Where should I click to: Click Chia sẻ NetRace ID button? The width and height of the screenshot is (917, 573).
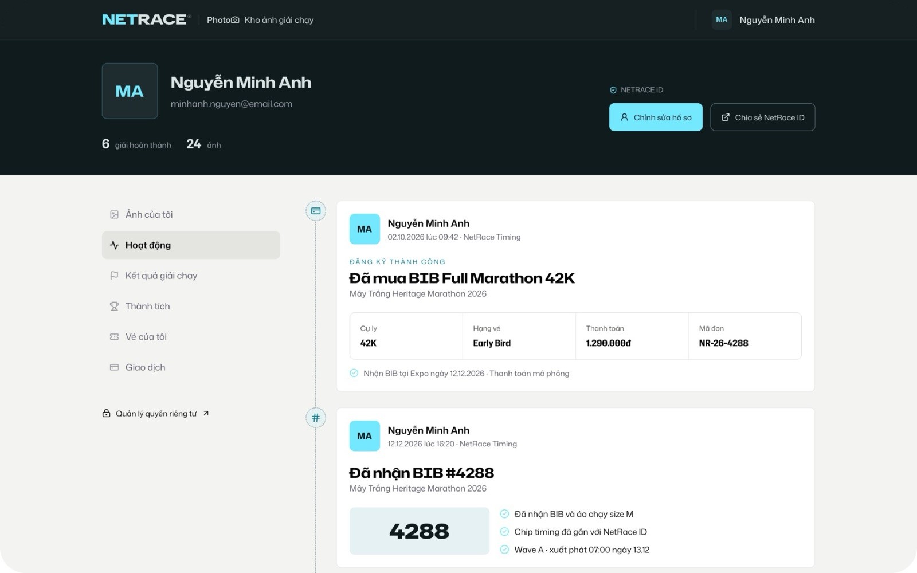[x=762, y=117]
